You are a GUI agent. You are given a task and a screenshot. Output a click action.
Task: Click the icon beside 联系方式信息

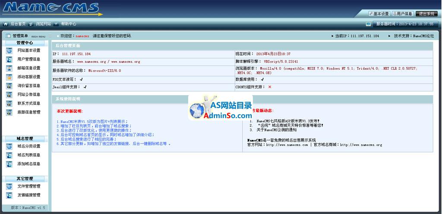[9, 103]
